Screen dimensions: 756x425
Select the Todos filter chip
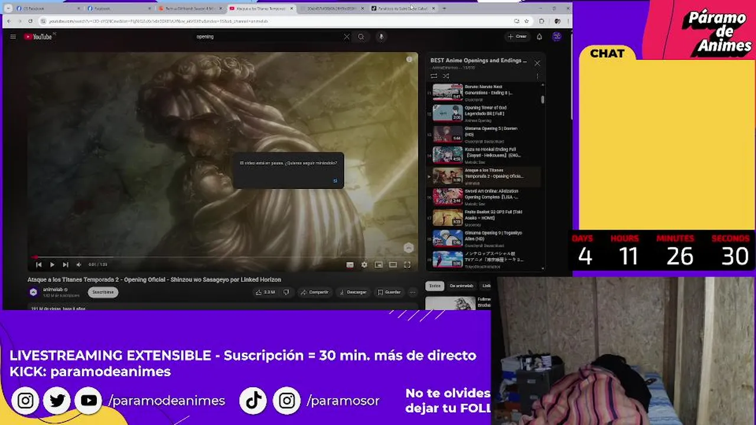tap(435, 286)
